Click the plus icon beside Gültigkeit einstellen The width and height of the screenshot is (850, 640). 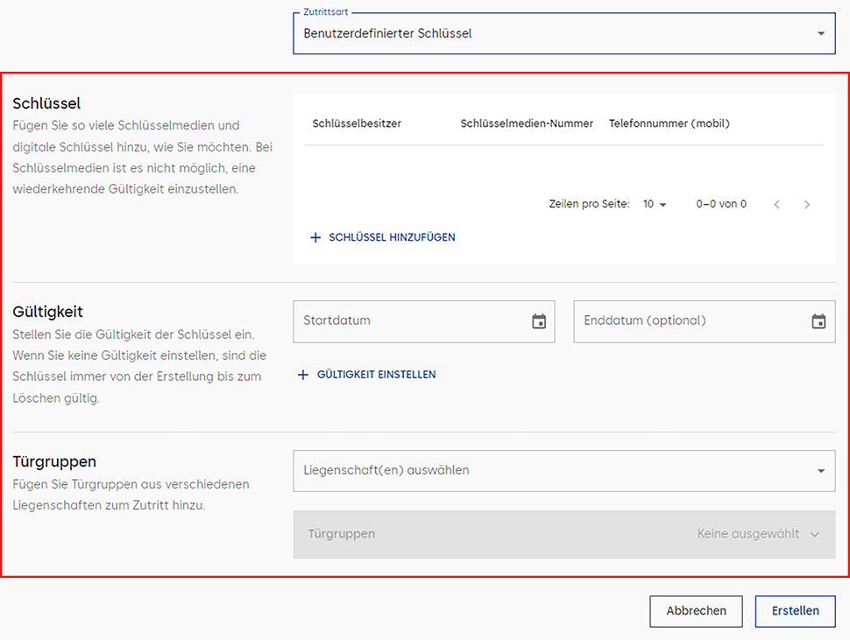pyautogui.click(x=303, y=375)
